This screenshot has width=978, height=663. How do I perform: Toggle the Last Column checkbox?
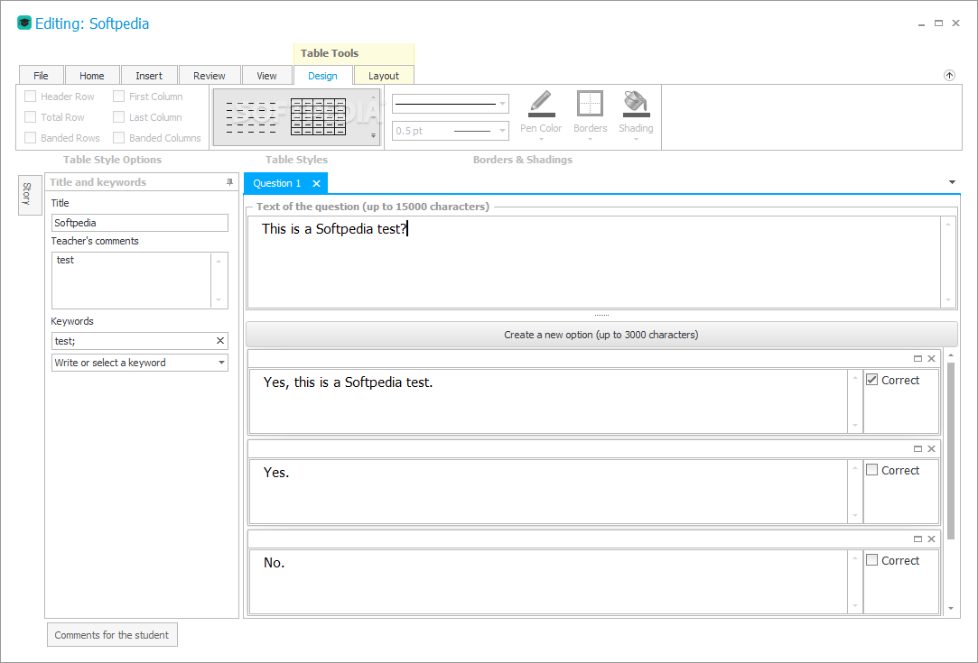tap(118, 117)
